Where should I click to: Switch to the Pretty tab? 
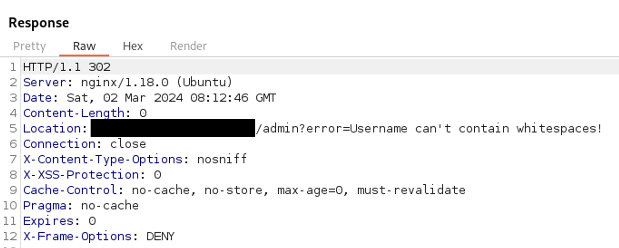[x=30, y=46]
